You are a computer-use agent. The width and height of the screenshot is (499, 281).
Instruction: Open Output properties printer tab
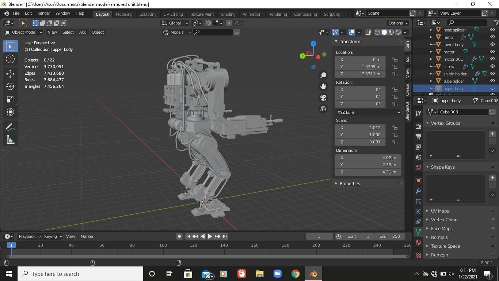pos(418,136)
